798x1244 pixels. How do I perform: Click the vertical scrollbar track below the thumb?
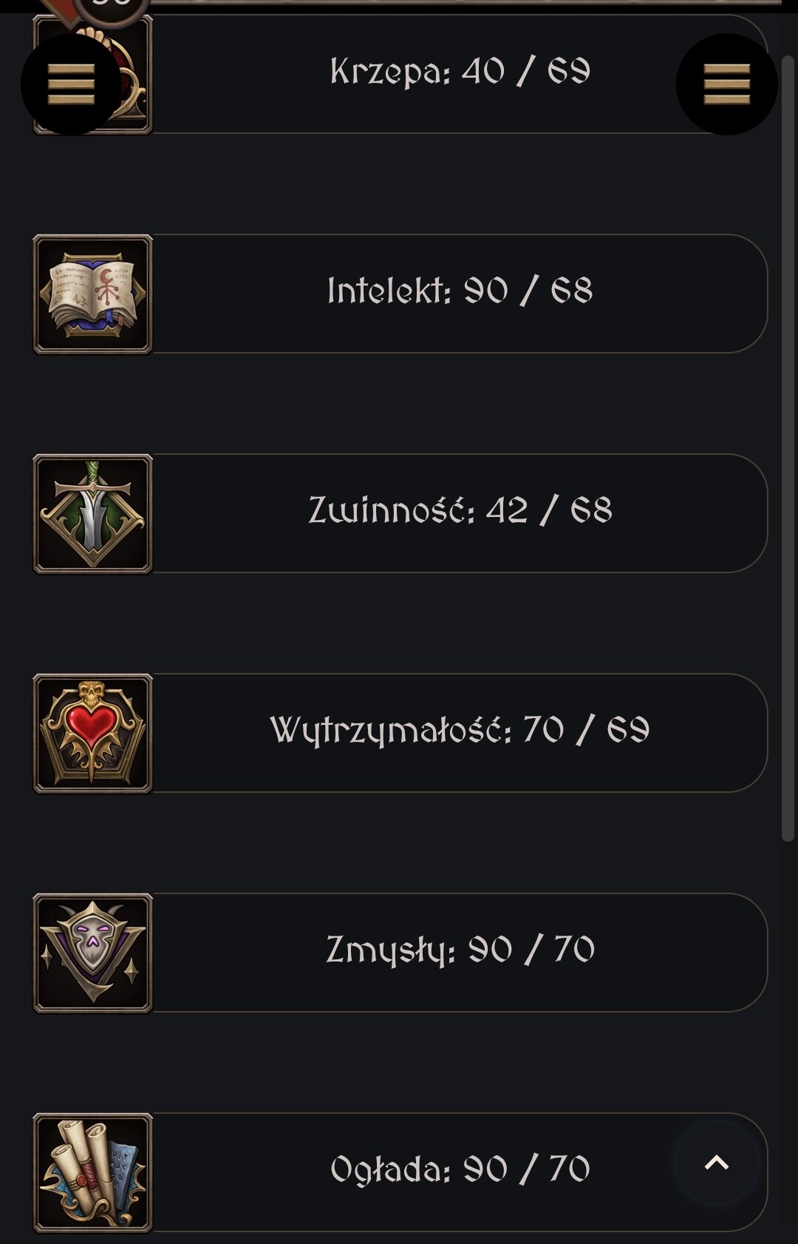[x=788, y=1035]
